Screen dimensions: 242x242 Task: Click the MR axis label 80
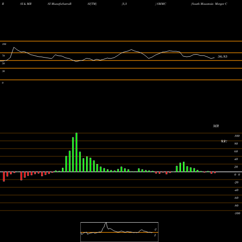coord(236,144)
